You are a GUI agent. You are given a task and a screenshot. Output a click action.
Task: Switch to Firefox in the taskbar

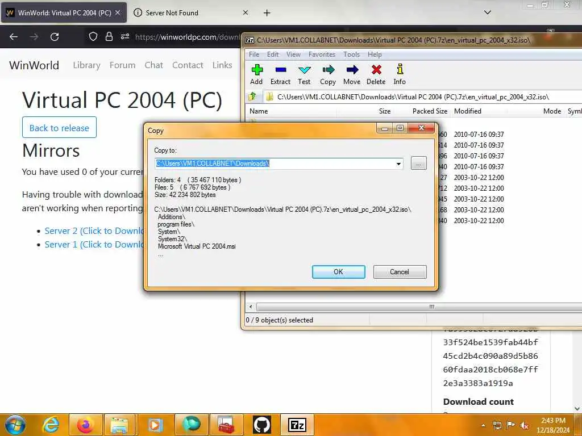[85, 425]
